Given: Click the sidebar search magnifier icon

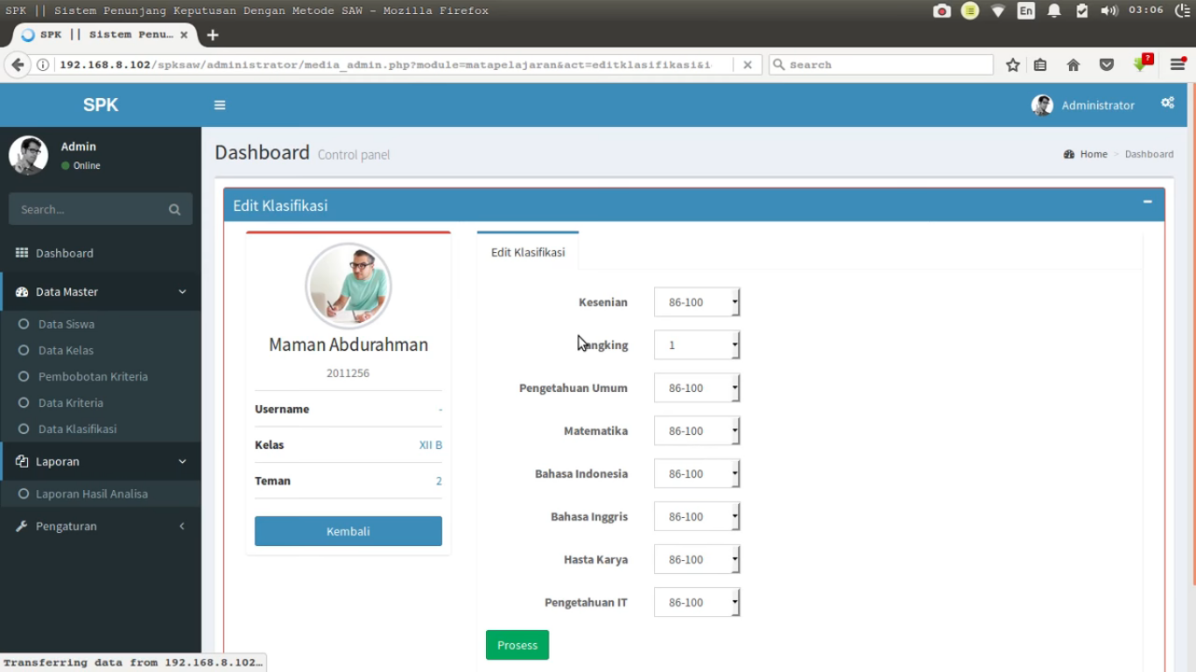Looking at the screenshot, I should pos(174,210).
